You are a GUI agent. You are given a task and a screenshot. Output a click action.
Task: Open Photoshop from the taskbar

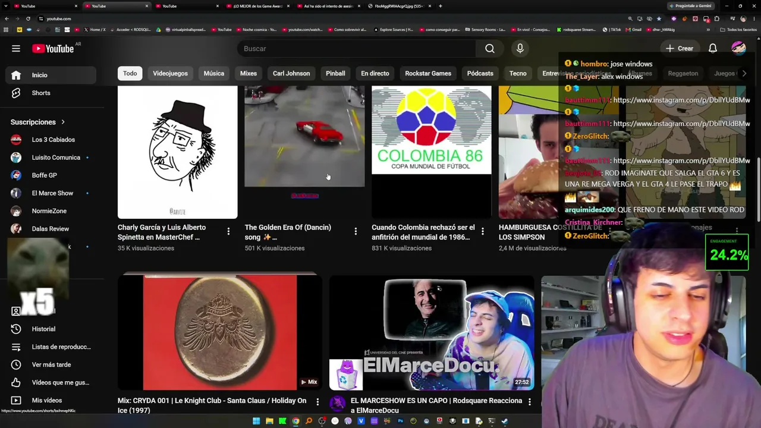tap(400, 421)
